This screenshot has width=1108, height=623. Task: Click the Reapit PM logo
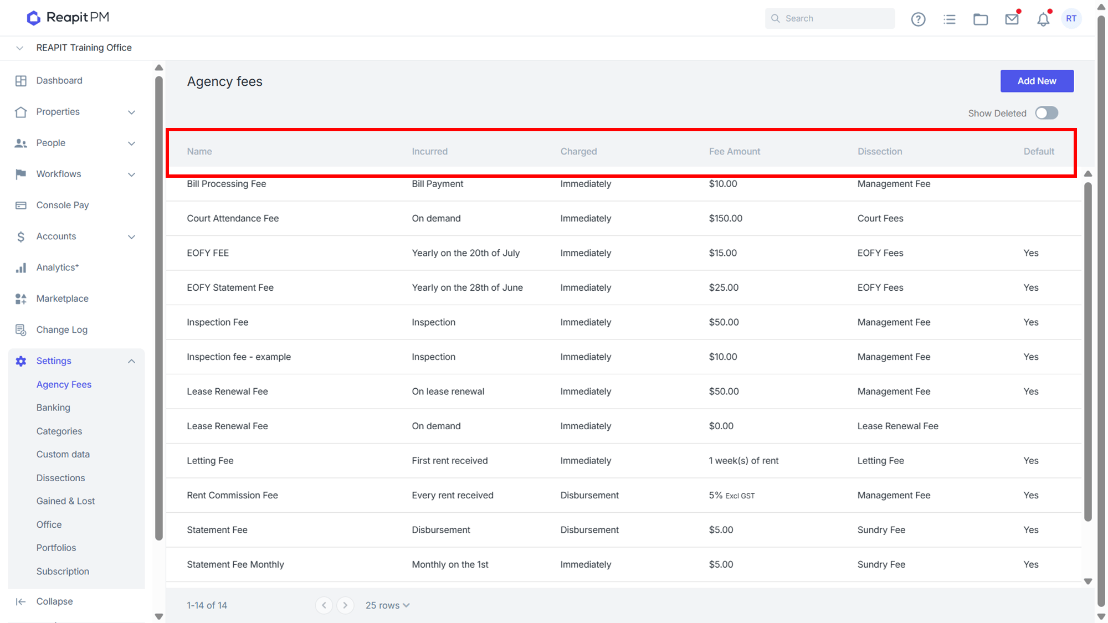tap(68, 18)
